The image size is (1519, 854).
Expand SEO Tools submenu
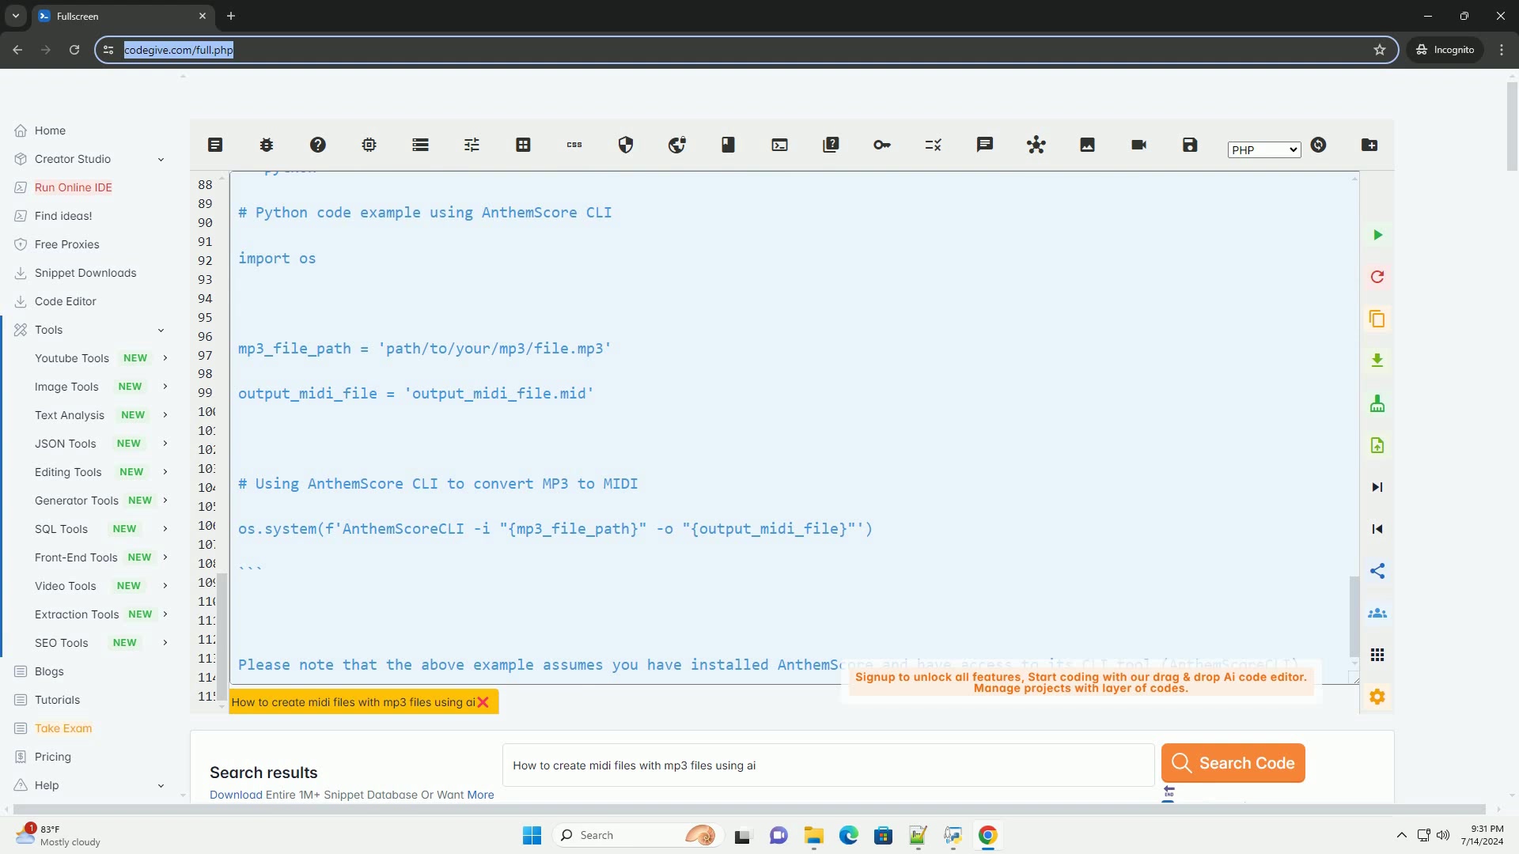pyautogui.click(x=101, y=643)
